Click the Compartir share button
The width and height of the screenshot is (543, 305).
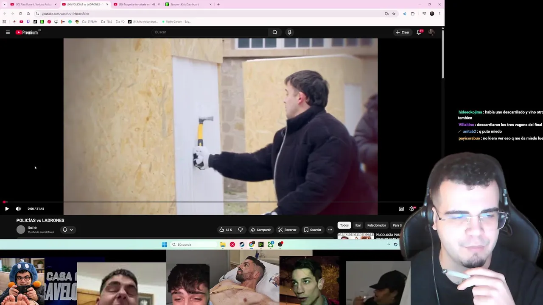tap(260, 230)
